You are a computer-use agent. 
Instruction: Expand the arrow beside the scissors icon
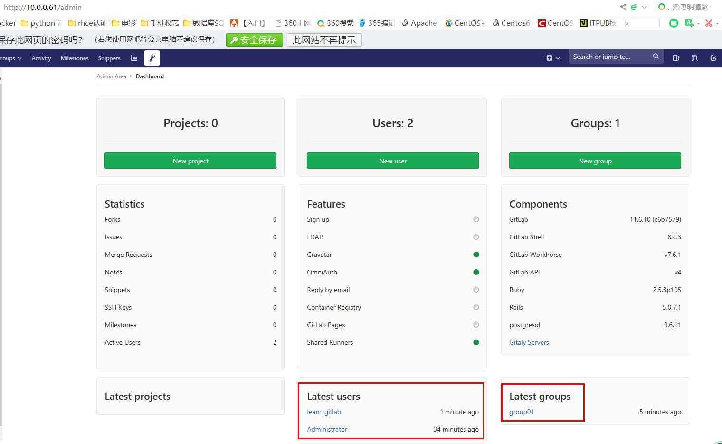tap(717, 23)
